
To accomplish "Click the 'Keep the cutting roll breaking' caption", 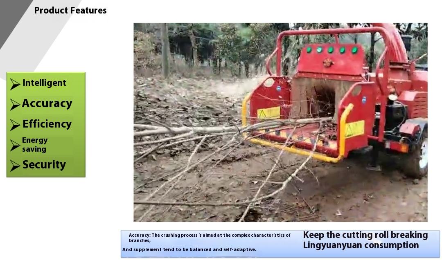I will click(365, 235).
